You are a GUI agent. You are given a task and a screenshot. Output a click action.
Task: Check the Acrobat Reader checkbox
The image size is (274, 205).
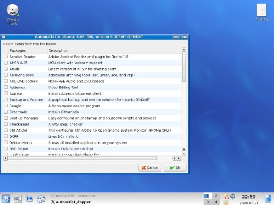pos(6,57)
